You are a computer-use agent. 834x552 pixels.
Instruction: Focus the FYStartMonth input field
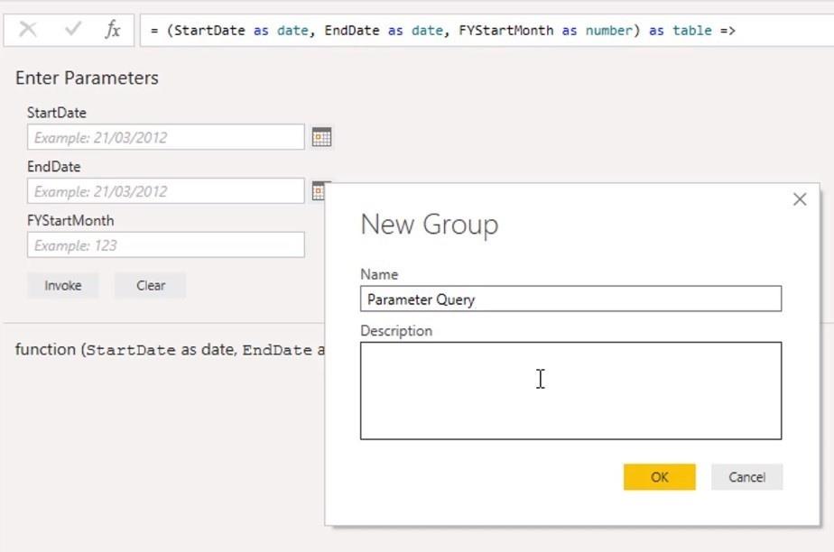pyautogui.click(x=166, y=245)
